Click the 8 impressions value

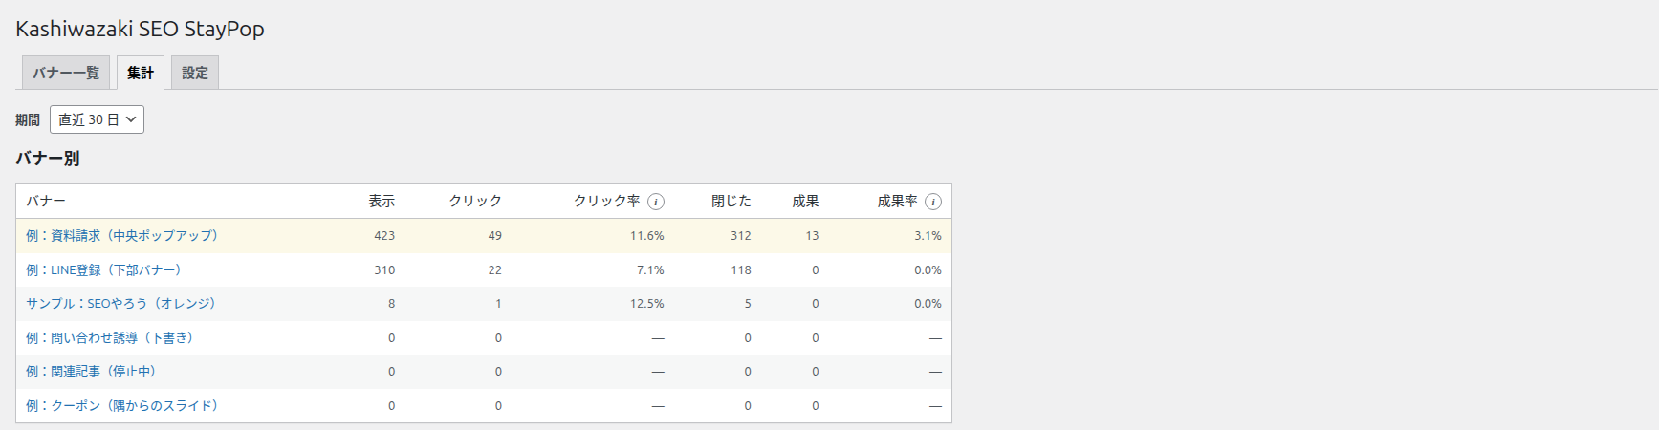[391, 304]
